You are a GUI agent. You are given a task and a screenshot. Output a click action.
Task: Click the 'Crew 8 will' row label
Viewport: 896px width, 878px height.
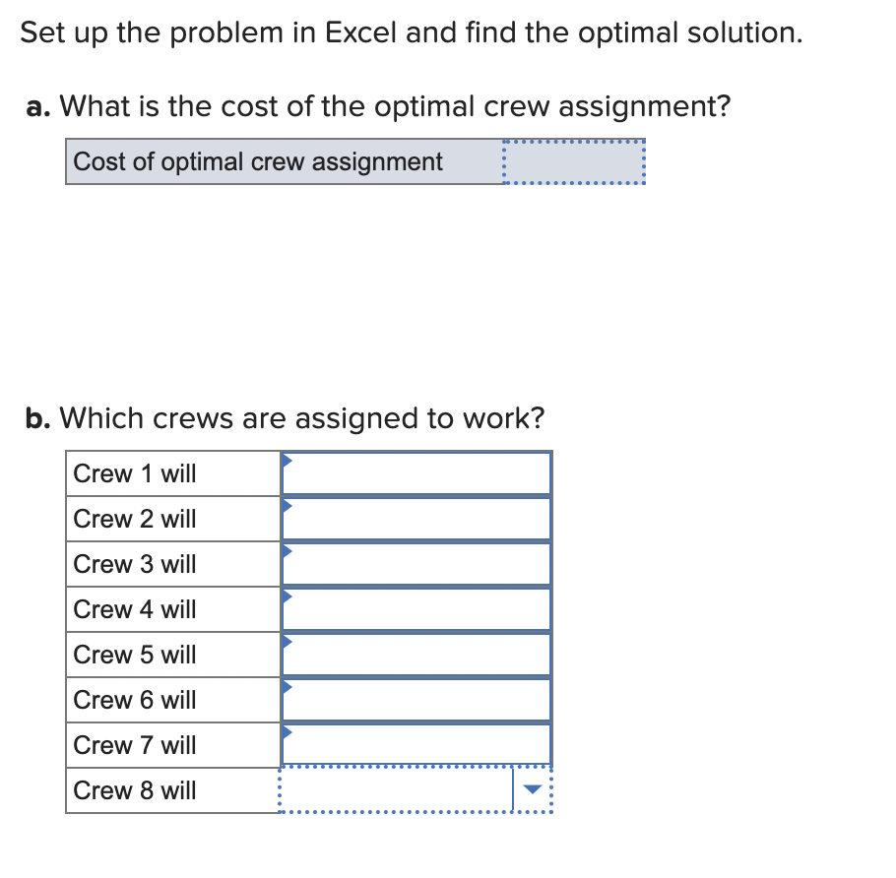pos(134,790)
